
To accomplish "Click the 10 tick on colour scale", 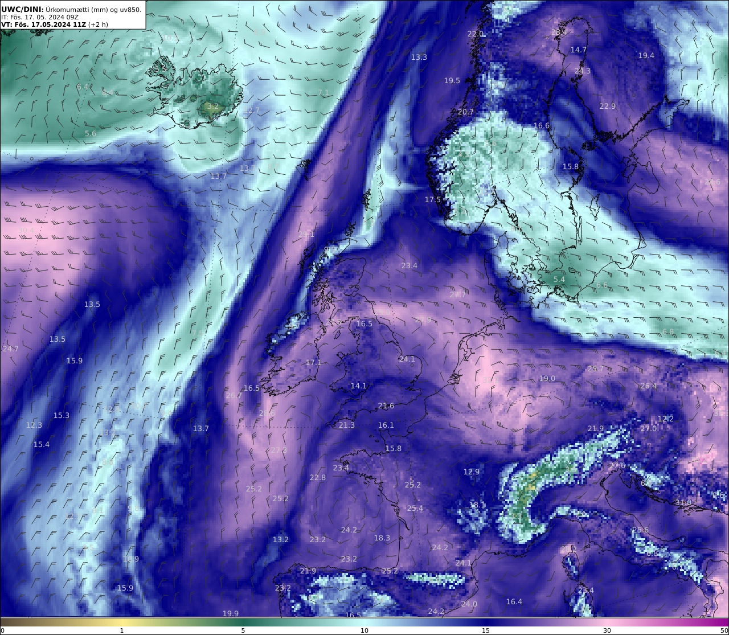I will click(364, 630).
